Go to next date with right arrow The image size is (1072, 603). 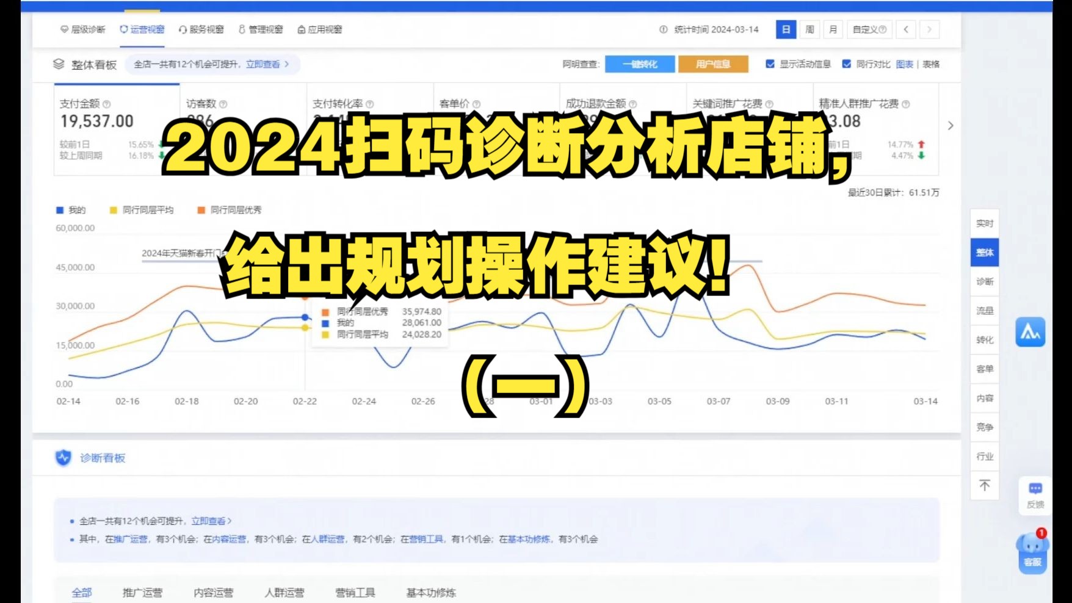[x=929, y=29]
